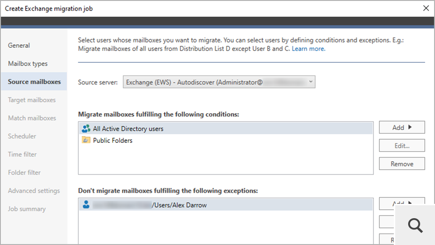435x245 pixels.
Task: Open the Folder filter section
Action: (24, 172)
